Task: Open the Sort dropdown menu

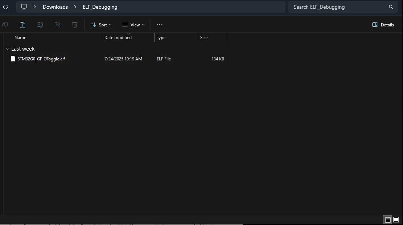Action: click(x=101, y=25)
